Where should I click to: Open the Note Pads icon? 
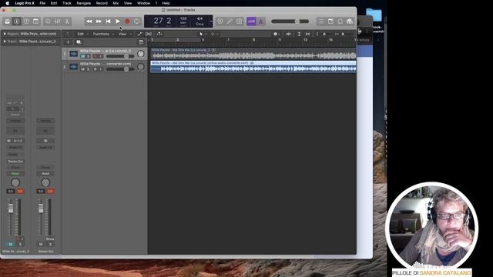pos(330,22)
